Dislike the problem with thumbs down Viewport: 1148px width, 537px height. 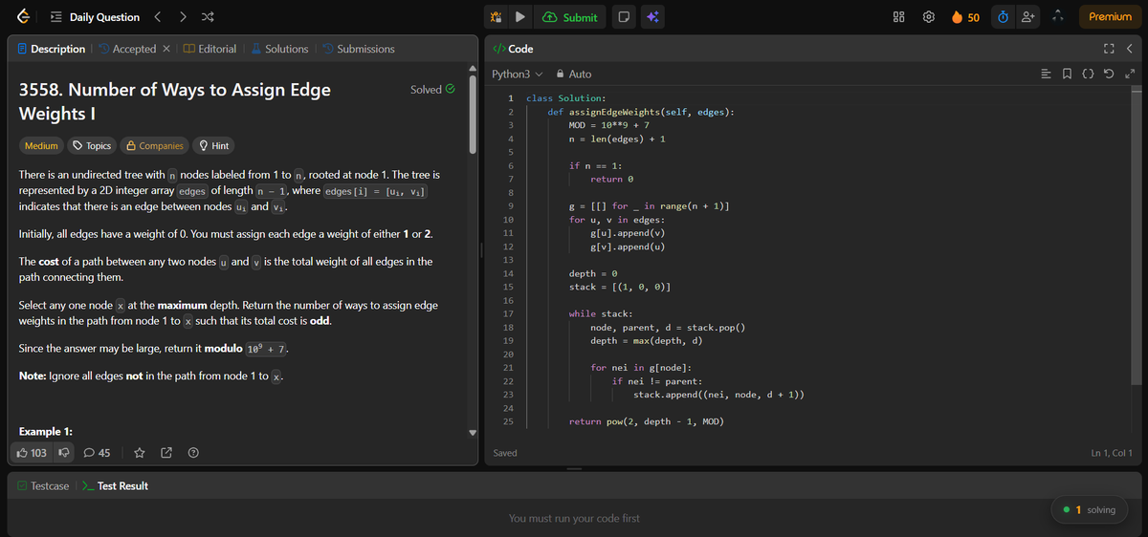65,453
